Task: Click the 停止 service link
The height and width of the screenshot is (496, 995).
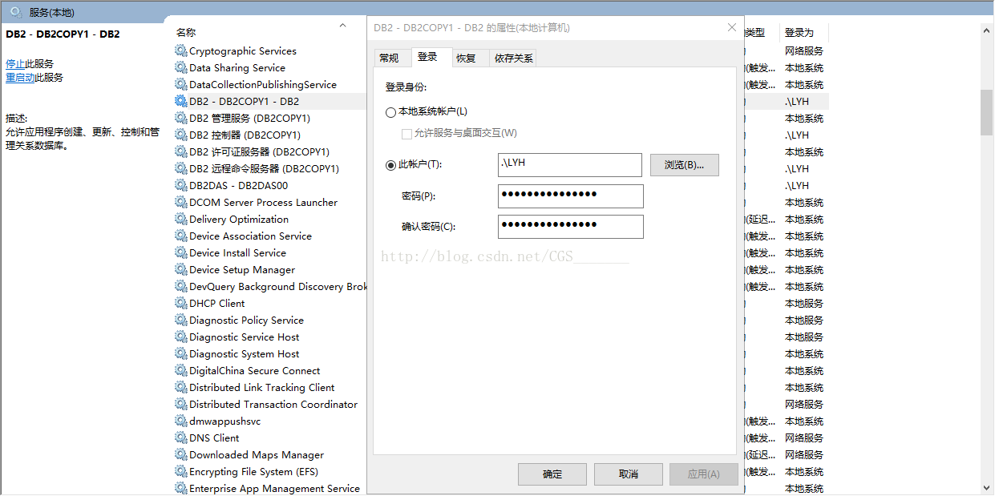Action: pyautogui.click(x=15, y=63)
